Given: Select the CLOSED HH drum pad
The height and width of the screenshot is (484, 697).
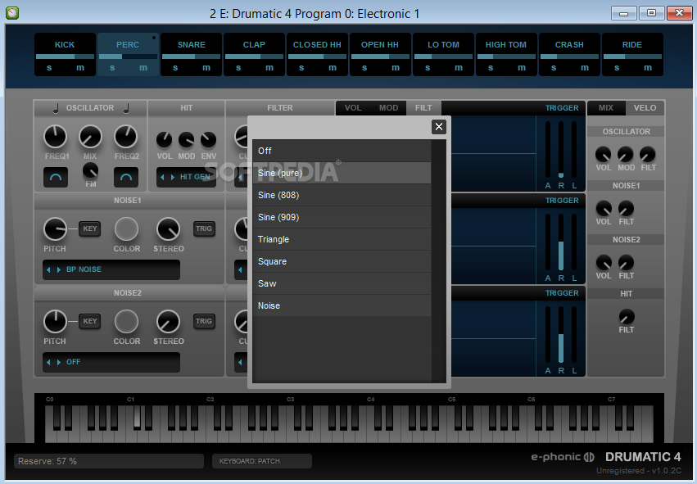Looking at the screenshot, I should point(317,54).
